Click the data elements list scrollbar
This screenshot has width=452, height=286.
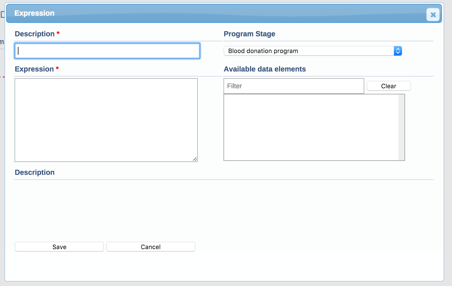(x=401, y=127)
